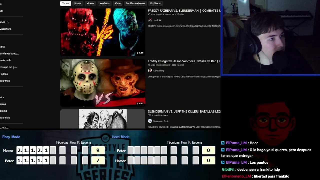Click the linktr.ee link in Keyblade description

[210, 77]
